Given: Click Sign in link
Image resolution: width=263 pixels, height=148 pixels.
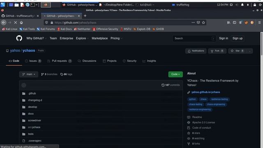Looking at the screenshot, I should [x=224, y=38].
